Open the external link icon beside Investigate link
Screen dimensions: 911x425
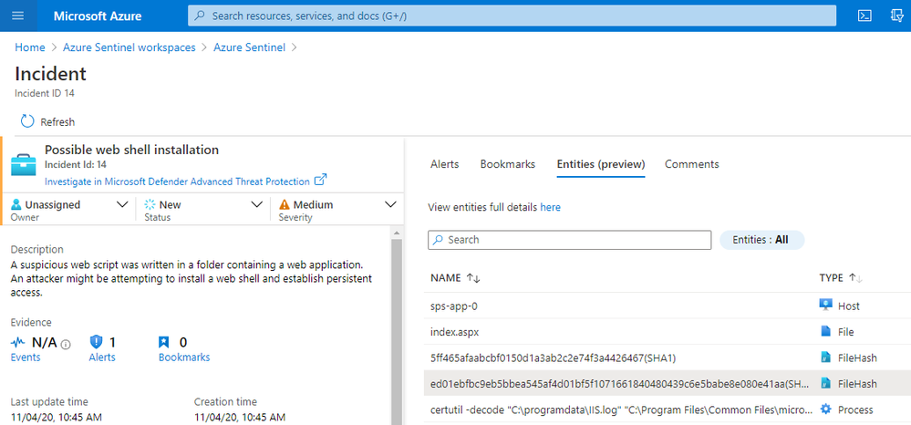[x=320, y=180]
